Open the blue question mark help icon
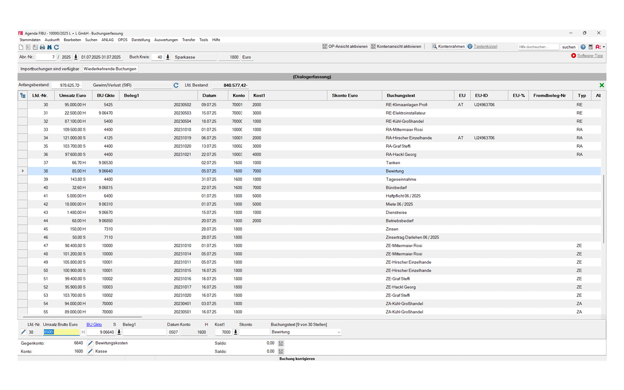Screen dimensions: 624x390 [583, 47]
